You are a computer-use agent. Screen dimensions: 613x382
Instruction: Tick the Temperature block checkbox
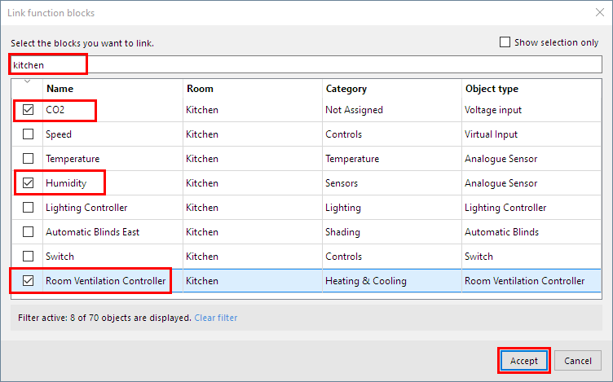[29, 159]
